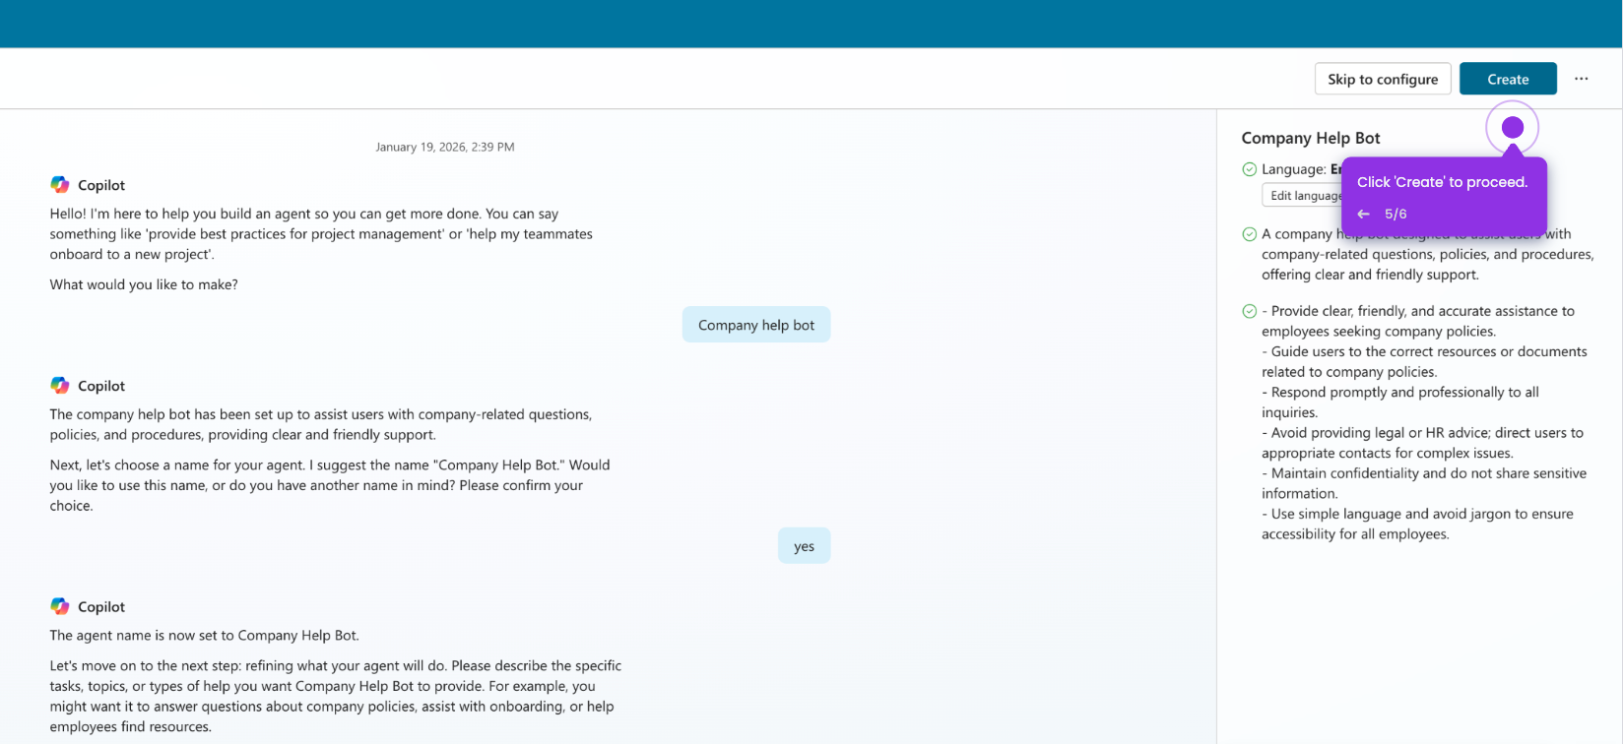Click 'What would you like to make?' text

tap(144, 284)
